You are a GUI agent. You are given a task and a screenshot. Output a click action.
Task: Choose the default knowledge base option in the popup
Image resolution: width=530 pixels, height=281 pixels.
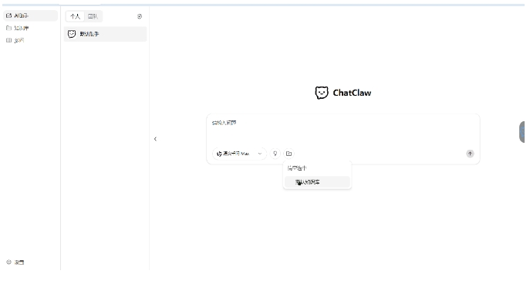click(317, 182)
